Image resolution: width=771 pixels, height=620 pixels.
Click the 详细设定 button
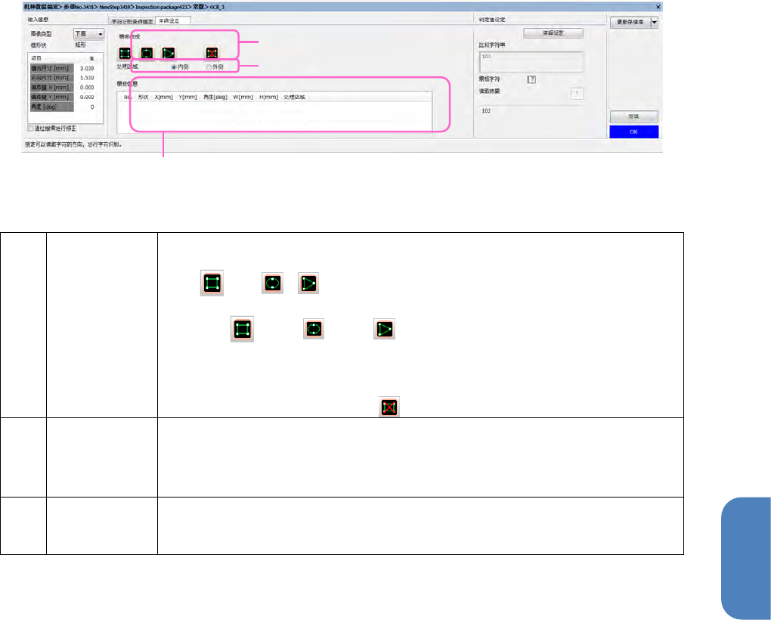click(553, 33)
